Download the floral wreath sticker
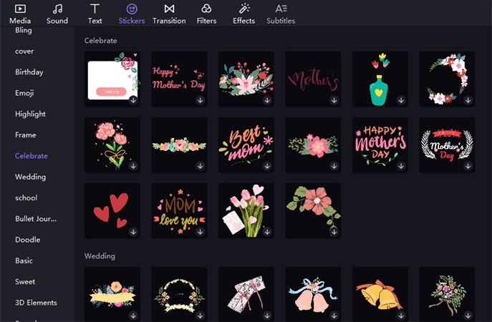This screenshot has height=322, width=492. pyautogui.click(x=468, y=100)
